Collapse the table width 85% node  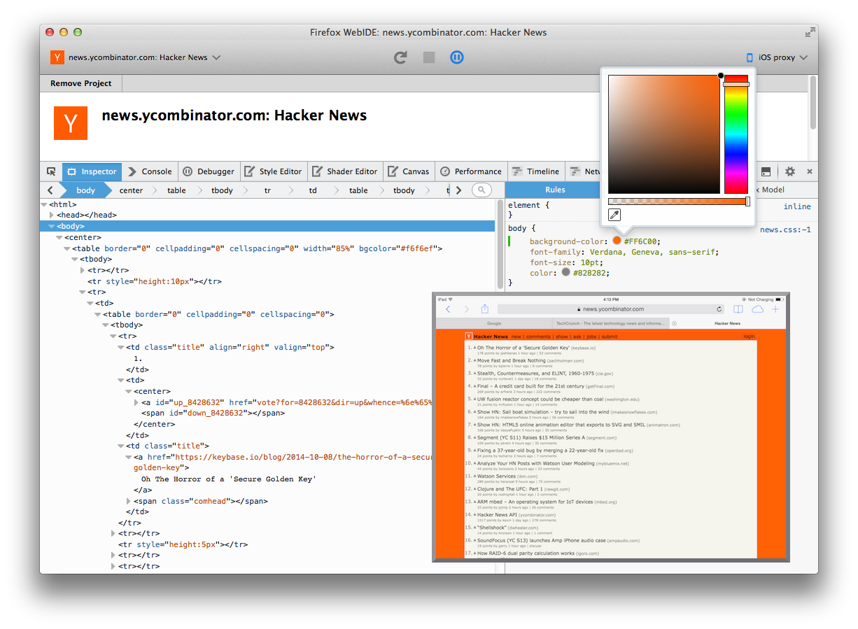click(67, 248)
